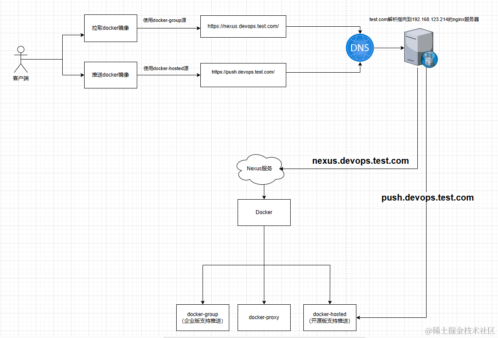Select the Docker box
The height and width of the screenshot is (338, 498).
pos(264,212)
